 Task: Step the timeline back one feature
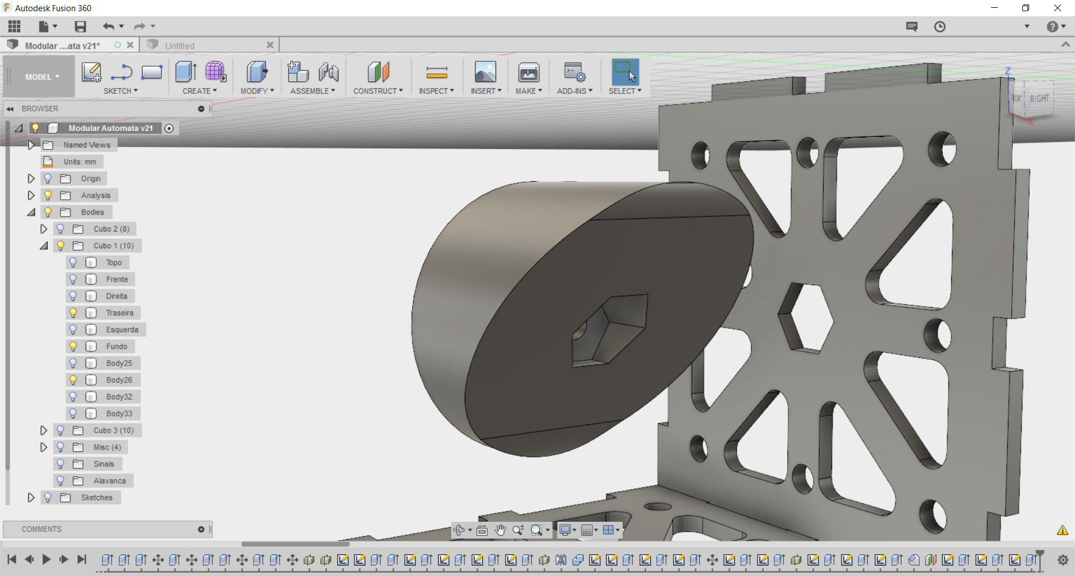pos(29,559)
